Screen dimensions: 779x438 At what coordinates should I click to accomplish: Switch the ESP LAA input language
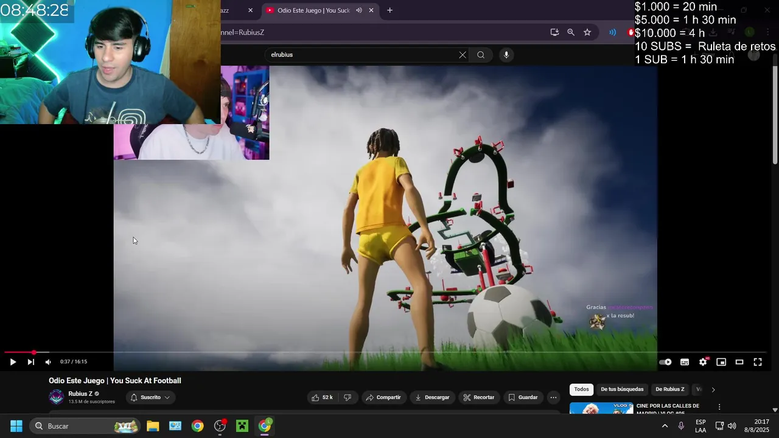(x=700, y=426)
